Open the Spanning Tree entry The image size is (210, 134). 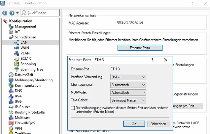coord(32,69)
